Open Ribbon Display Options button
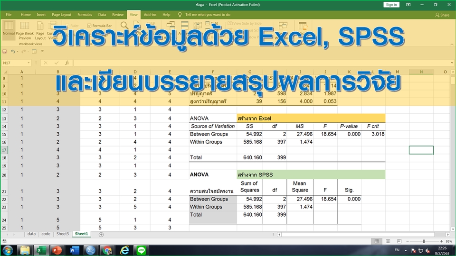Image resolution: width=456 pixels, height=256 pixels. pyautogui.click(x=408, y=5)
